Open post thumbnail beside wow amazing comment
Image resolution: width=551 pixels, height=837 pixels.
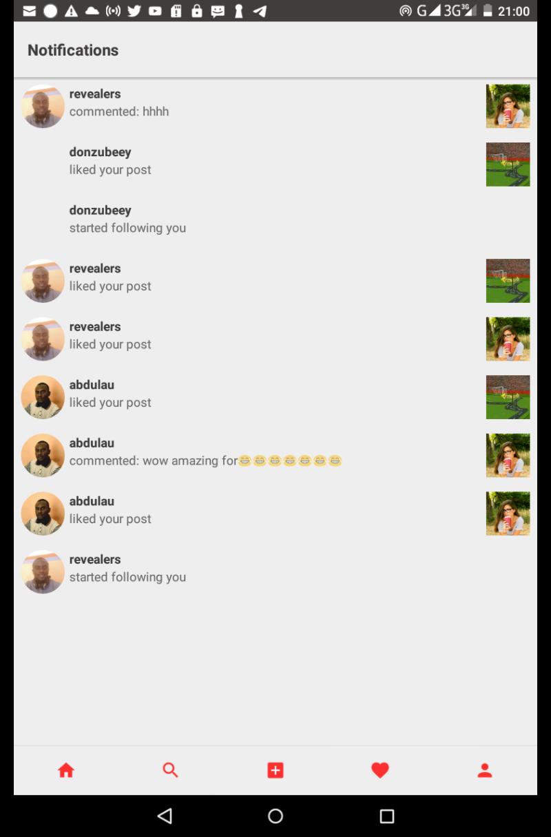tap(508, 455)
